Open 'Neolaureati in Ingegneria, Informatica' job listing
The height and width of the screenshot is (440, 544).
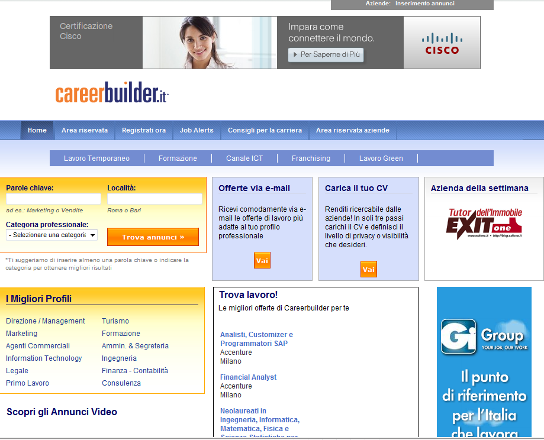tap(260, 423)
